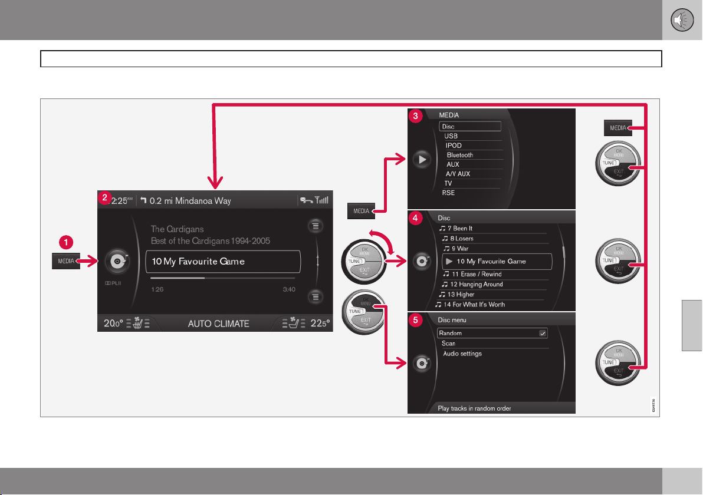Click the MEDIA button pointing to the MEDIA menu
The height and width of the screenshot is (495, 703).
pos(361,211)
